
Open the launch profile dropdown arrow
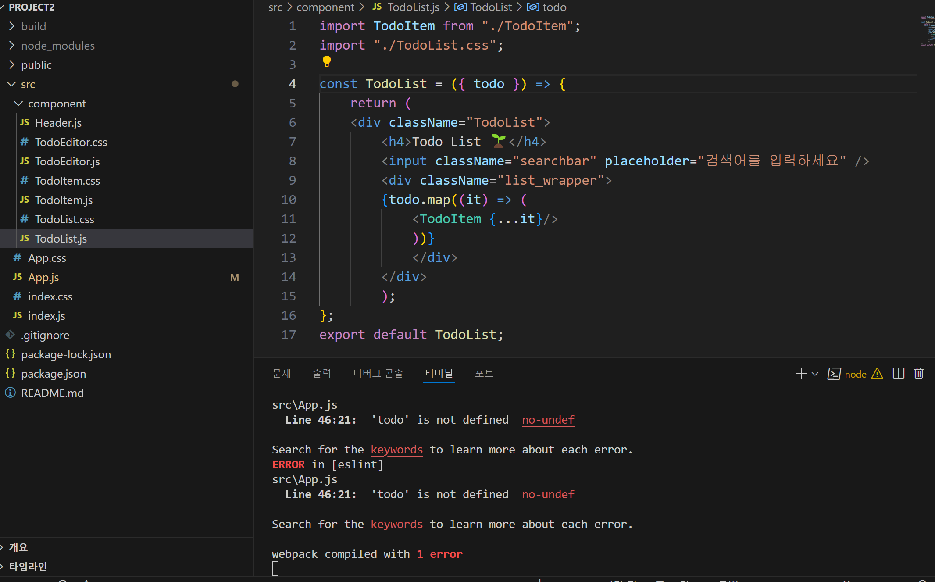815,374
